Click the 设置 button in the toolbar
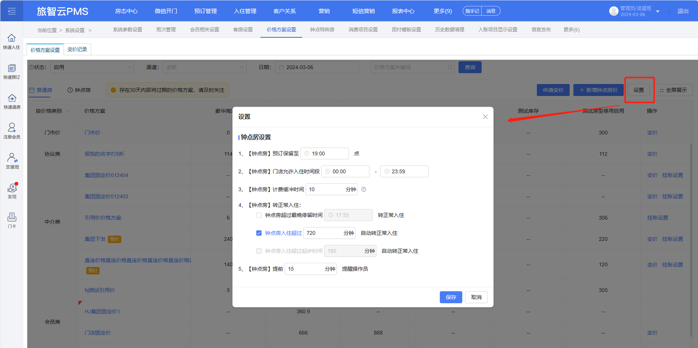698x348 pixels. tap(639, 90)
